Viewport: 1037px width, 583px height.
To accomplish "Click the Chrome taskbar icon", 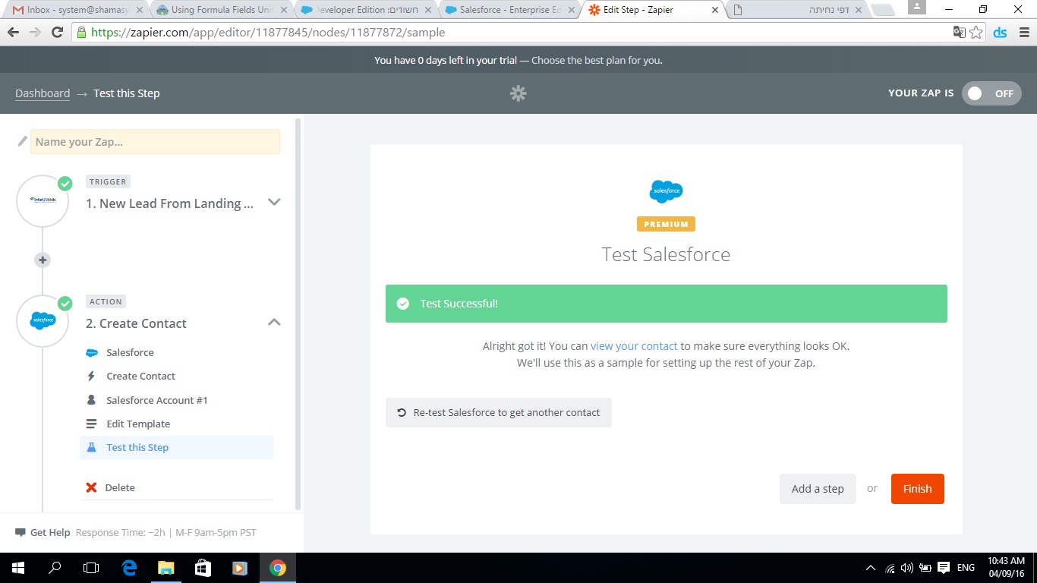I will [277, 568].
